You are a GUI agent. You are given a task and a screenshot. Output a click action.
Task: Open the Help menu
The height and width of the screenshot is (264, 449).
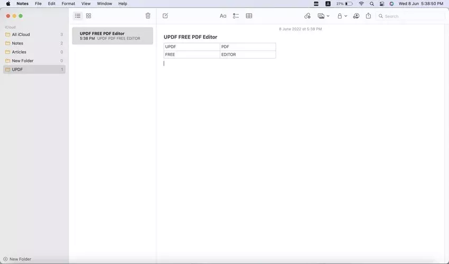click(123, 4)
